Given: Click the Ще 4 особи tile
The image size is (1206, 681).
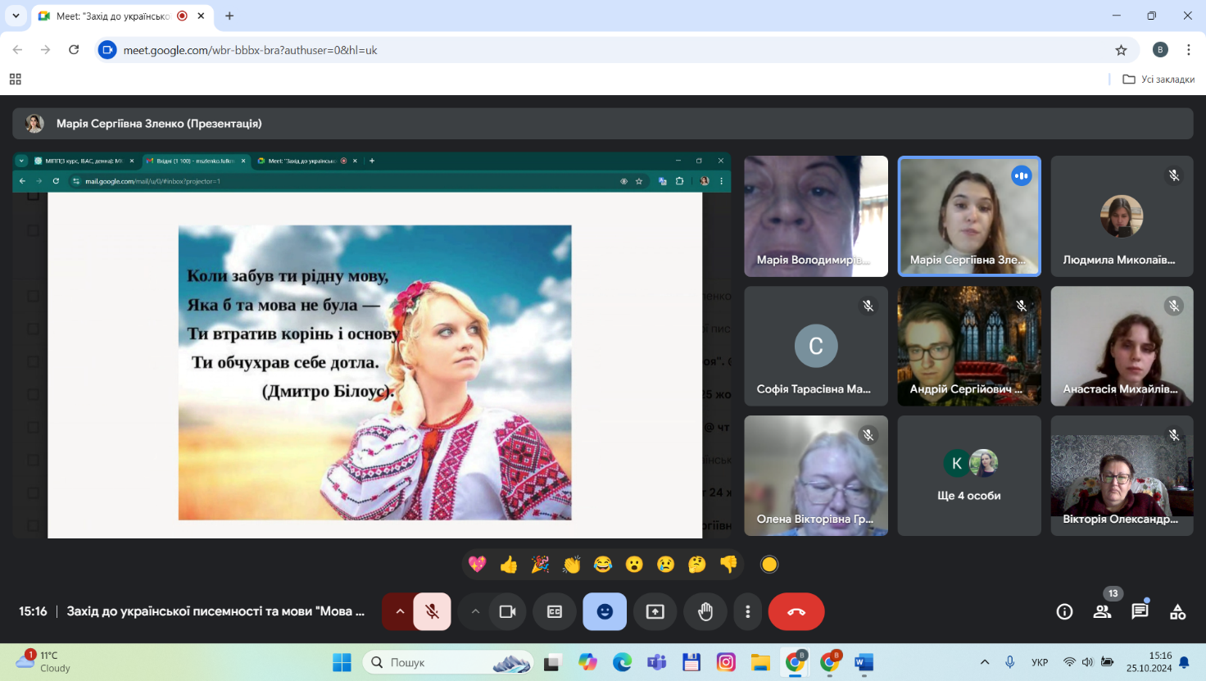Looking at the screenshot, I should 969,476.
